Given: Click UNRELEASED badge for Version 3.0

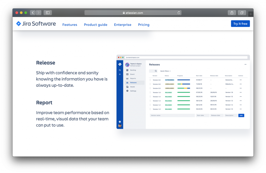Looking at the screenshot, I should point(170,84).
